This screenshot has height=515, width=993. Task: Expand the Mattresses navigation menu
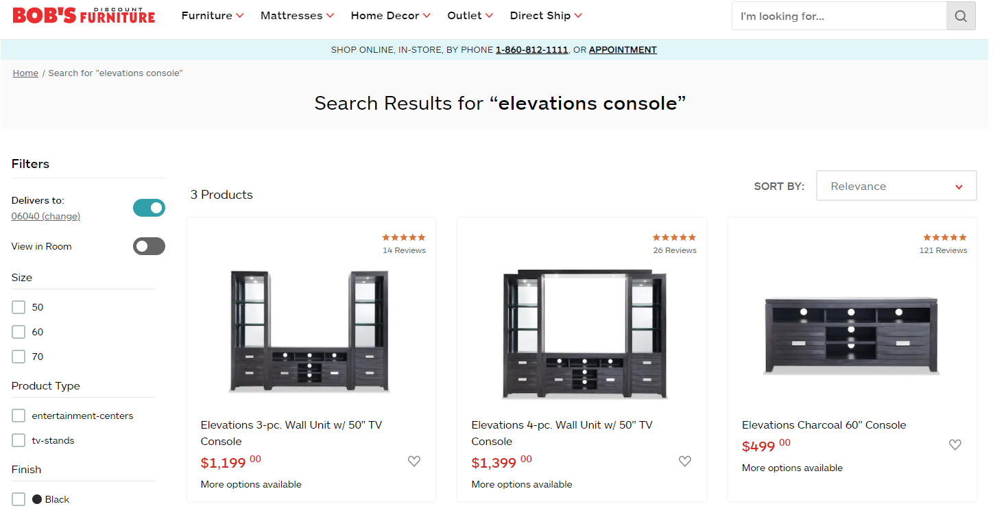click(x=297, y=16)
